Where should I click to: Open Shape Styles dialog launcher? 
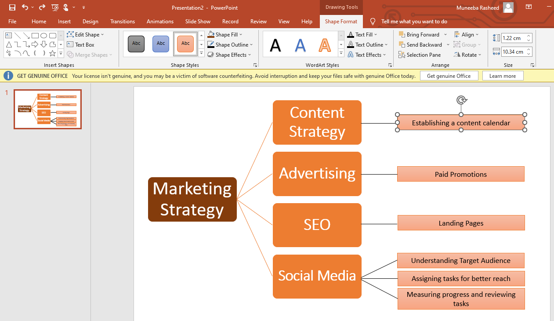255,65
